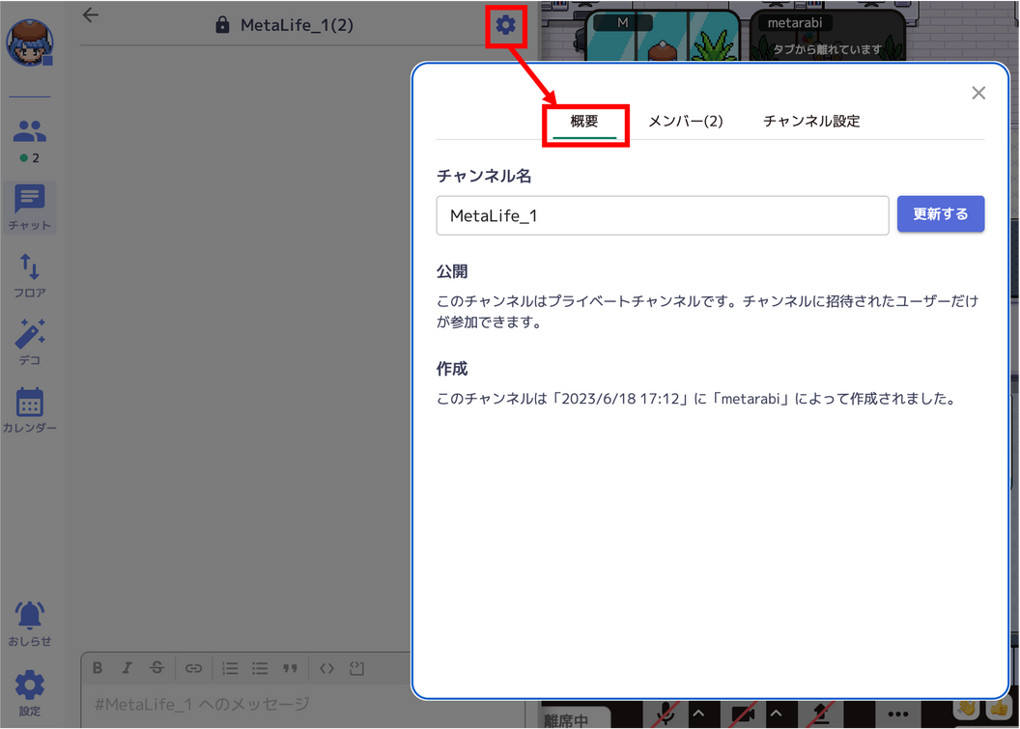This screenshot has width=1020, height=729.
Task: Open the フロア floor switcher
Action: point(29,276)
